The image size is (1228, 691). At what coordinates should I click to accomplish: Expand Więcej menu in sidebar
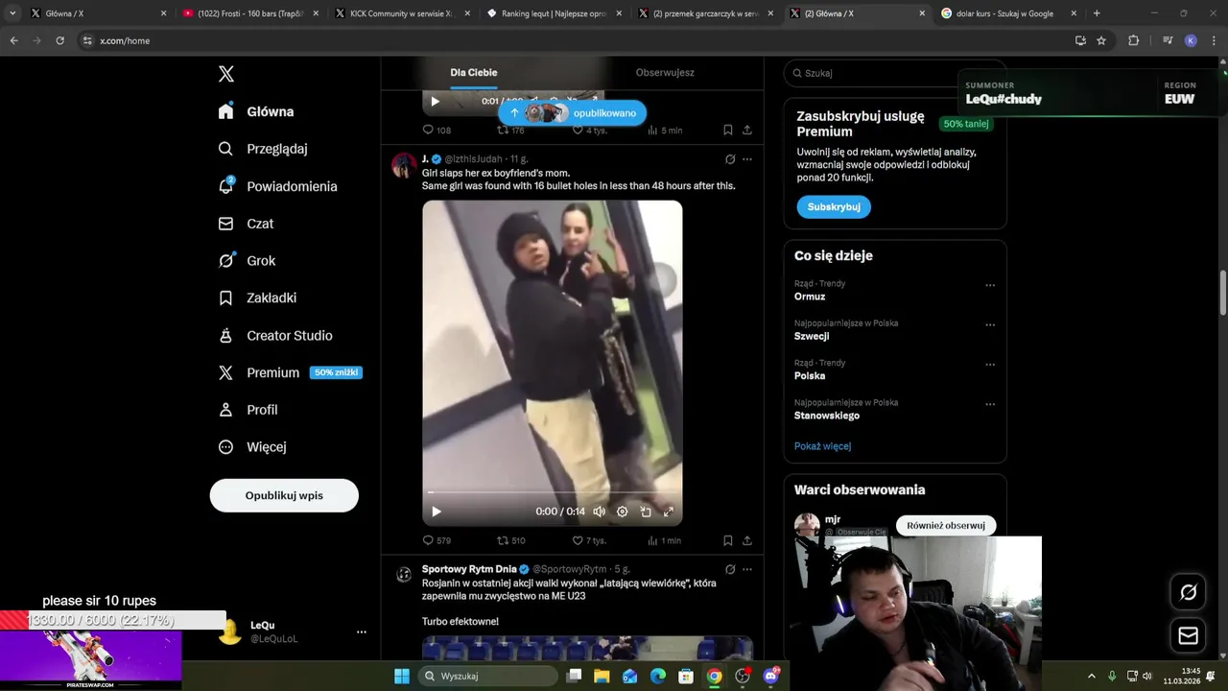coord(252,447)
